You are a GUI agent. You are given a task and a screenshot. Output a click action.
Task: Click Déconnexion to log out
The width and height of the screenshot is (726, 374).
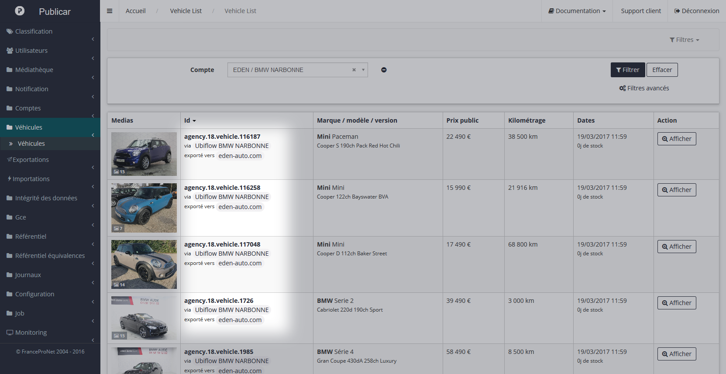click(697, 11)
